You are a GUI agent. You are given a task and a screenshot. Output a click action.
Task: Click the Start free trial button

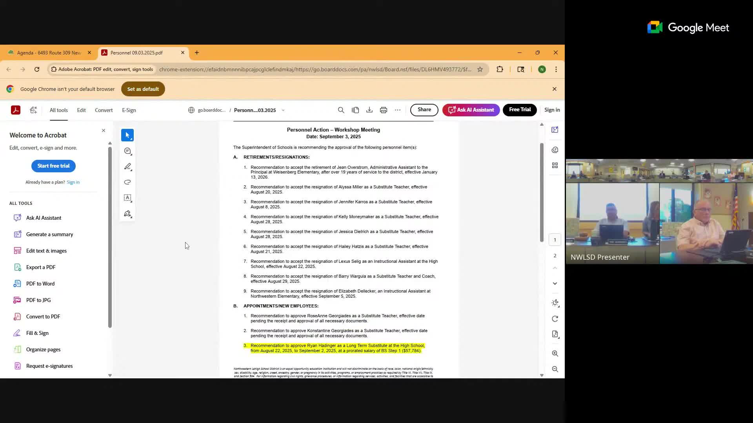tap(53, 166)
